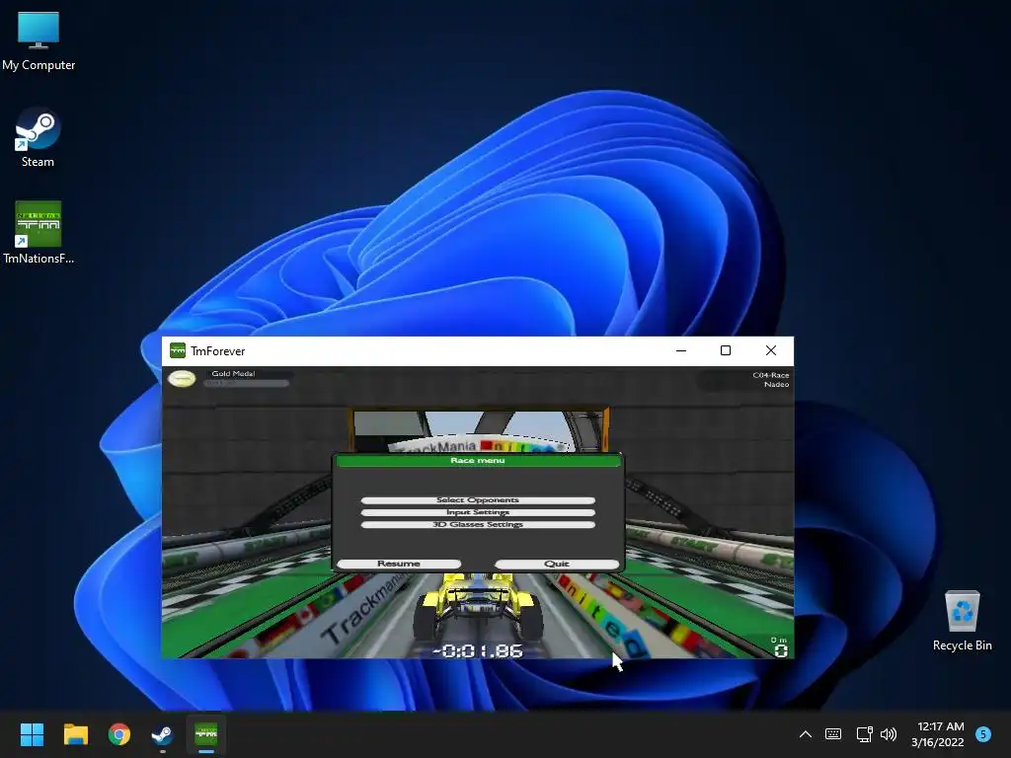Select the Recycle Bin desktop icon
The image size is (1011, 758).
pos(962,620)
